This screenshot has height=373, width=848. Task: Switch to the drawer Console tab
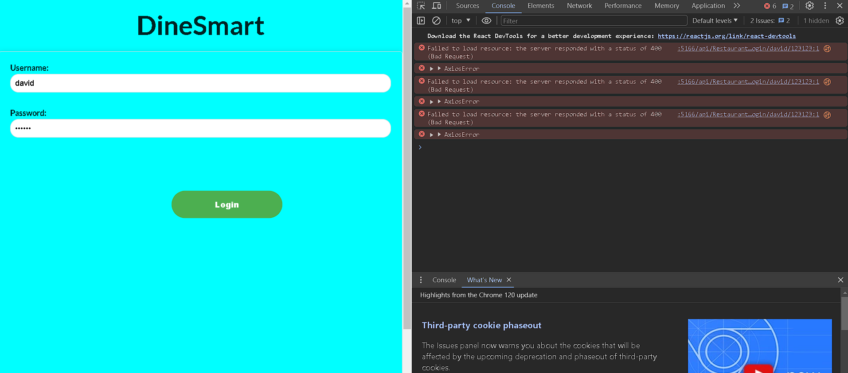coord(444,280)
